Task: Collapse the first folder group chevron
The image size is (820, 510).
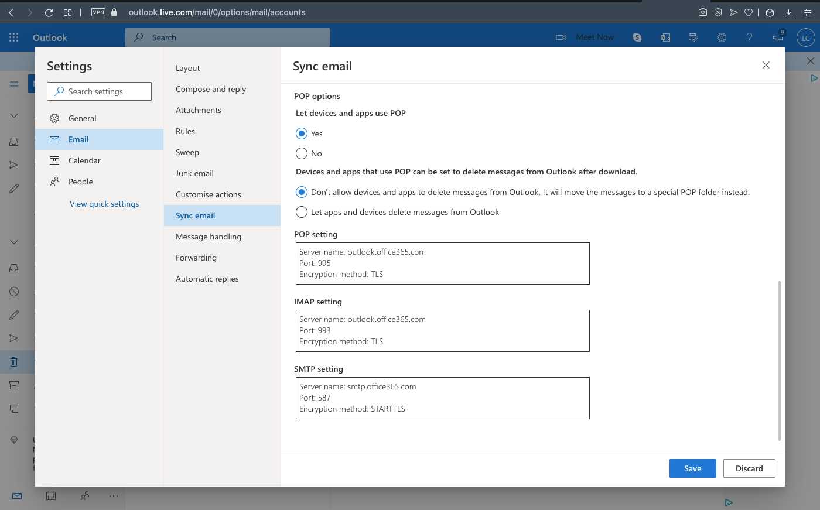Action: 14,115
